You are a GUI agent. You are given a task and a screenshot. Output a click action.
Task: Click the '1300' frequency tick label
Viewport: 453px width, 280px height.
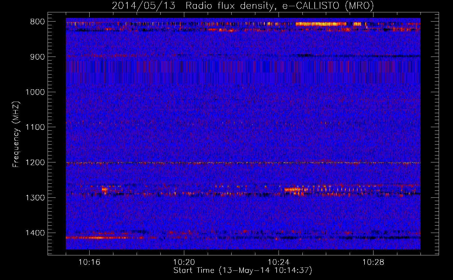pyautogui.click(x=35, y=198)
